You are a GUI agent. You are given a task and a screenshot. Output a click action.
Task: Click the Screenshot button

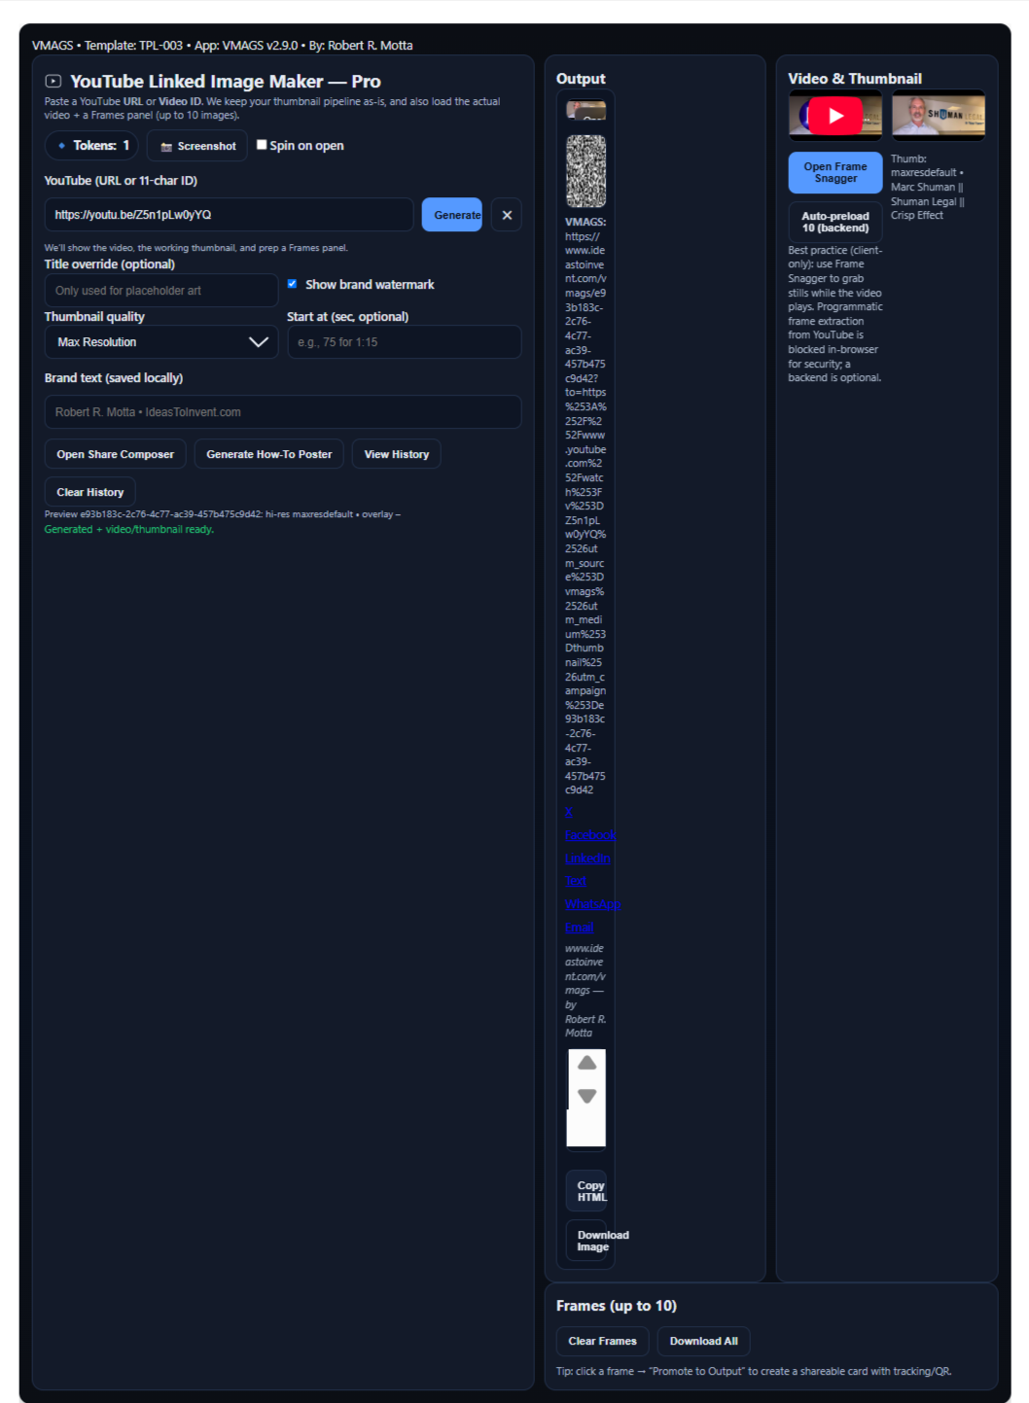[x=197, y=146]
